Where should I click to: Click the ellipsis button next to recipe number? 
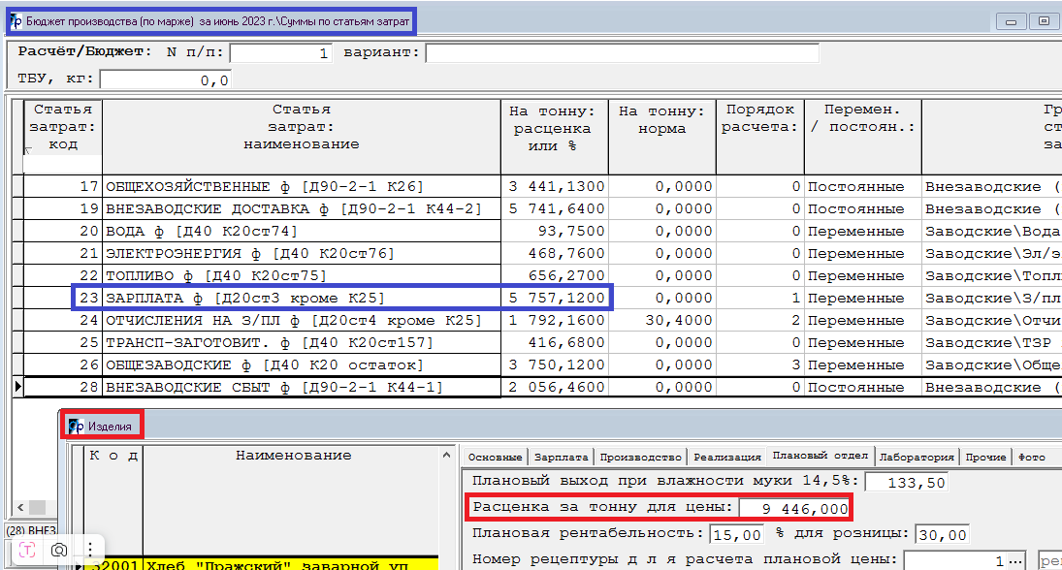tap(1013, 560)
